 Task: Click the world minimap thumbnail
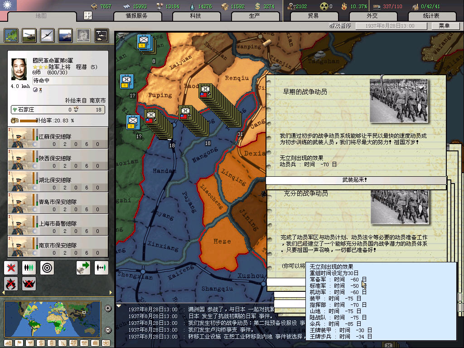53,319
